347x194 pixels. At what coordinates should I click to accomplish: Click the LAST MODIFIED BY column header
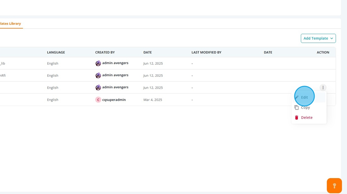[x=207, y=52]
